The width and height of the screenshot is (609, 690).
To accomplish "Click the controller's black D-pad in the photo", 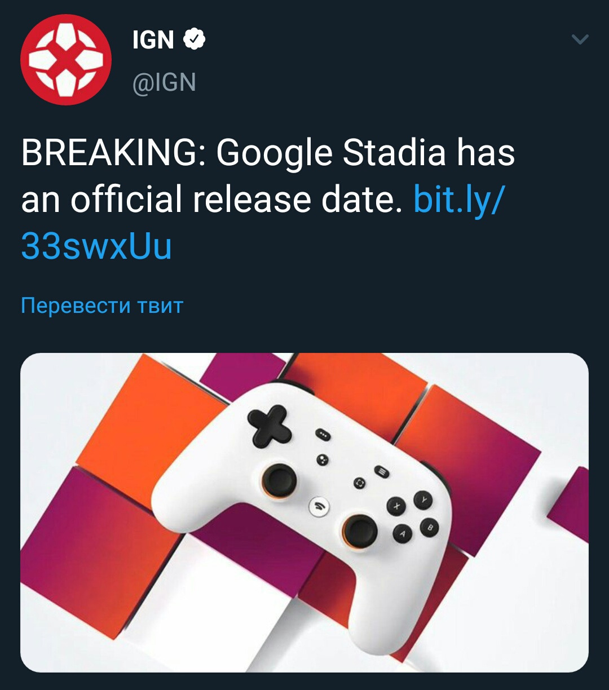I will point(270,424).
